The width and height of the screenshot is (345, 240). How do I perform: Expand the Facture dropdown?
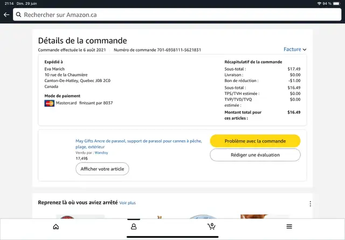[295, 49]
